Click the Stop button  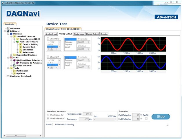point(161,117)
